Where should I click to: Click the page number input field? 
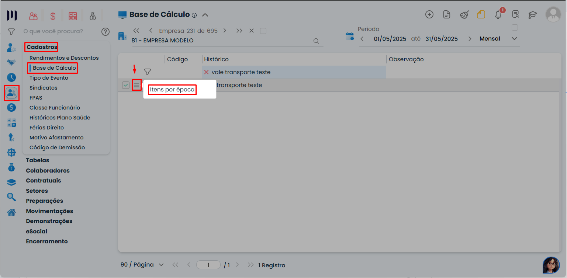click(x=208, y=265)
